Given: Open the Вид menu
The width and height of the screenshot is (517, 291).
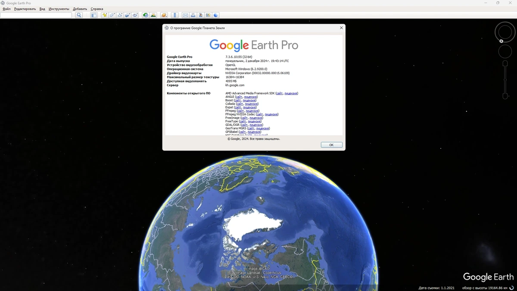Looking at the screenshot, I should (x=42, y=9).
